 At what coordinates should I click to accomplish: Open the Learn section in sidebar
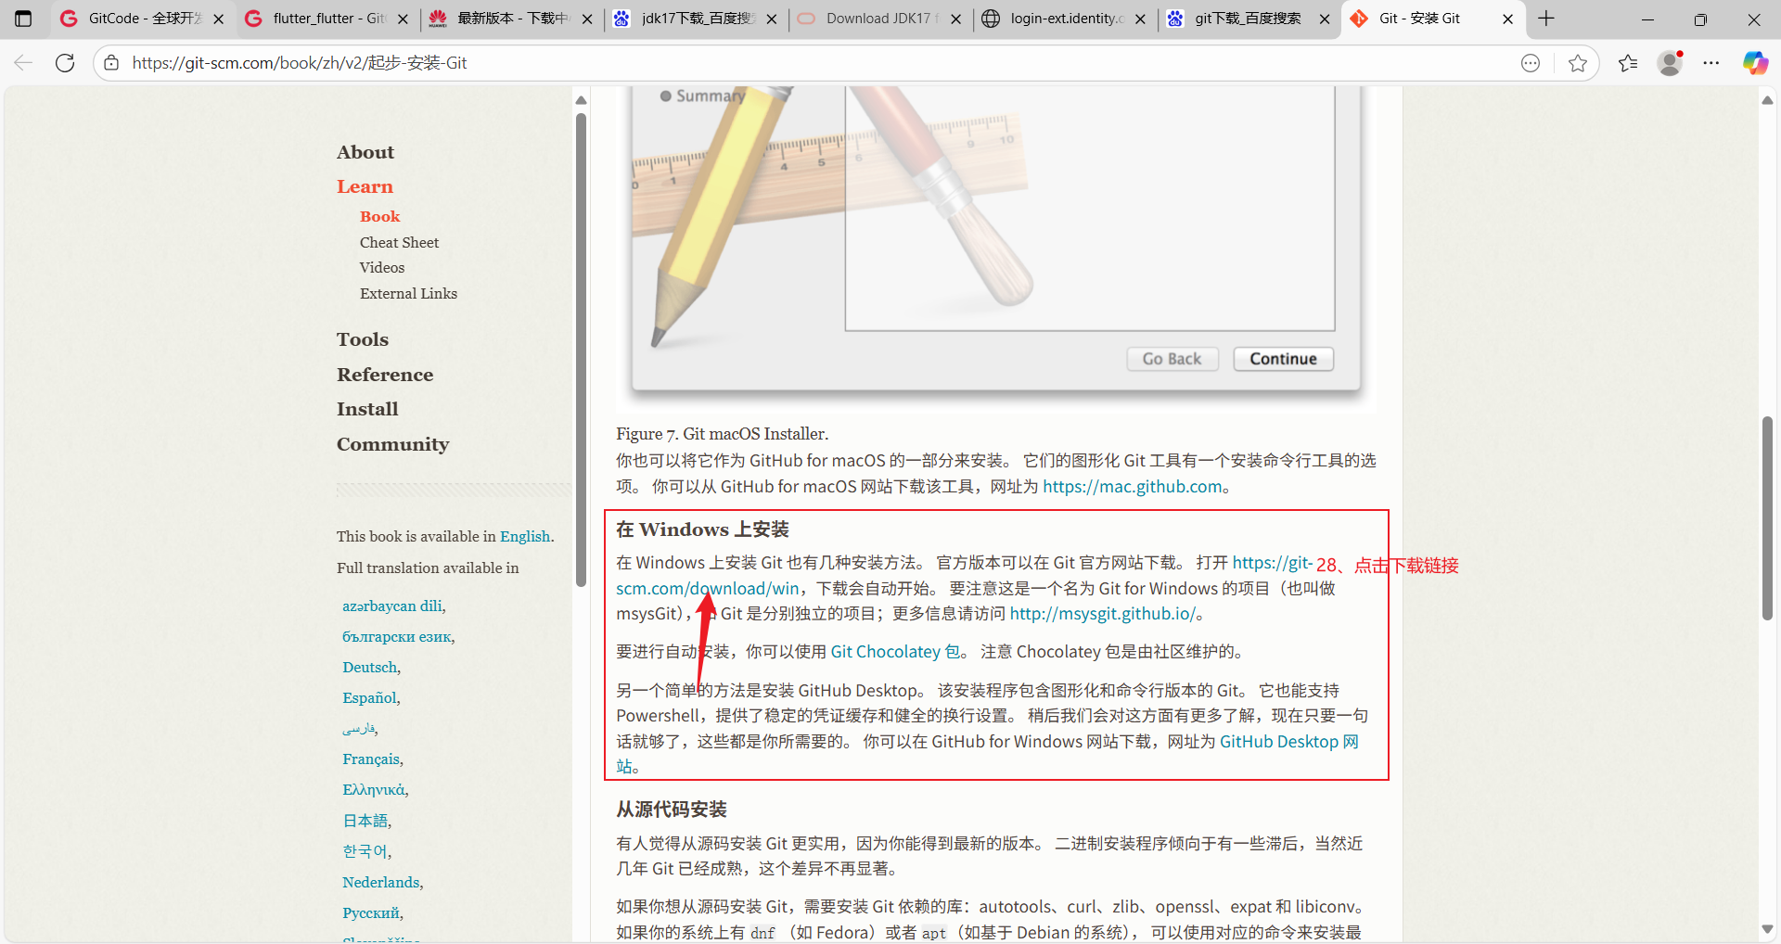365,186
